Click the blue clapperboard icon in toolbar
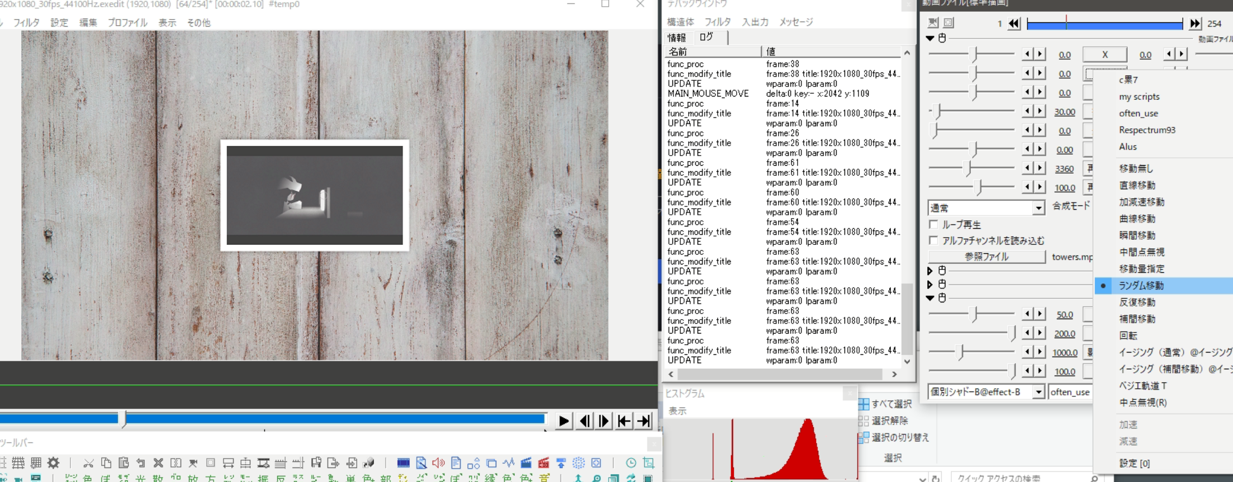The height and width of the screenshot is (482, 1233). tap(526, 462)
